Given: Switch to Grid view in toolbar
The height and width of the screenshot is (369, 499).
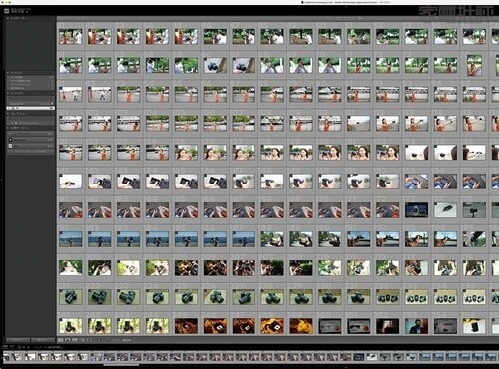Looking at the screenshot, I should point(60,340).
